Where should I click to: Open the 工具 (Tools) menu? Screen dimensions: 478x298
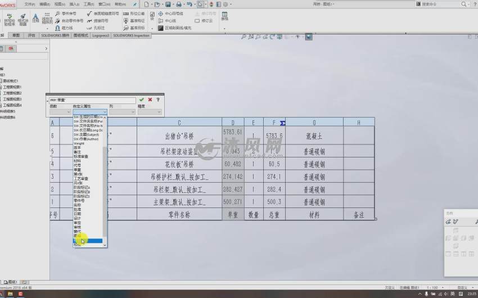tap(89, 4)
